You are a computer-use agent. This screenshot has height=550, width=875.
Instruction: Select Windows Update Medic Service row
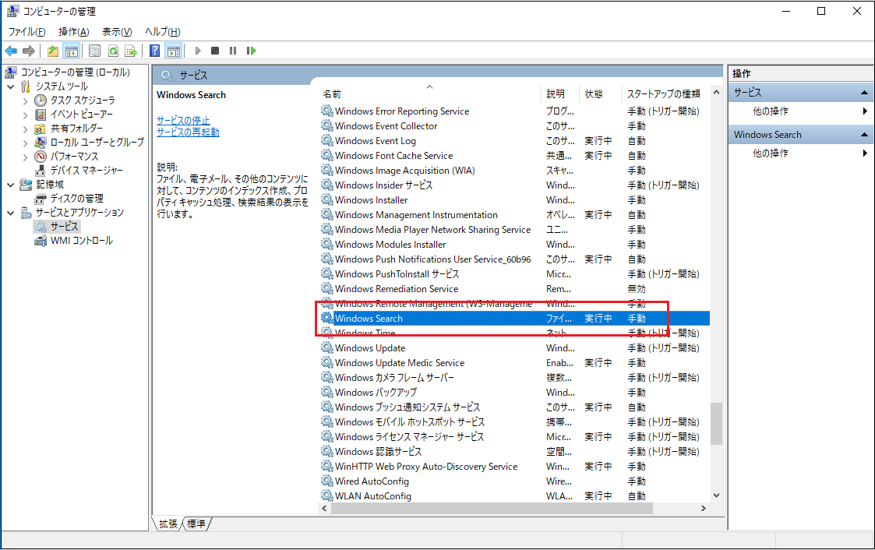tap(514, 363)
